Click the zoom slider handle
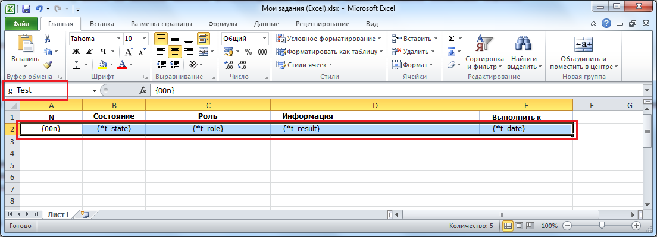The image size is (657, 237). pos(602,226)
